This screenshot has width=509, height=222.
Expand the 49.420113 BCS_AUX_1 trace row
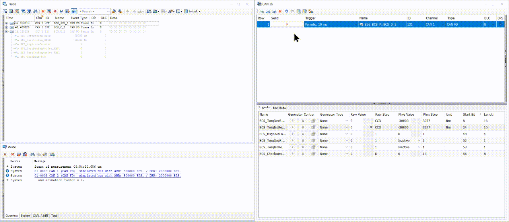tap(6, 23)
